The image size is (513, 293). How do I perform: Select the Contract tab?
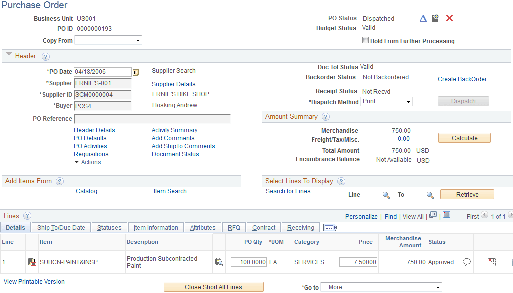(263, 227)
